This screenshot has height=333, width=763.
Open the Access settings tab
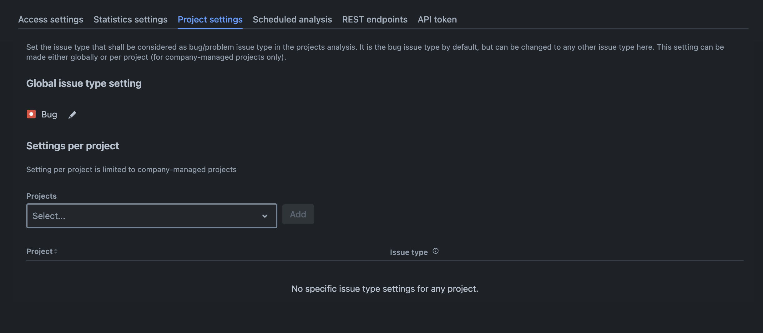click(51, 19)
